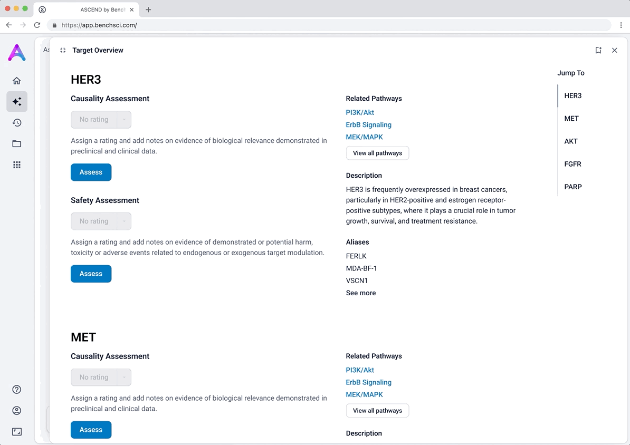Image resolution: width=630 pixels, height=445 pixels.
Task: Click the VSCN1 alias text
Action: pyautogui.click(x=357, y=280)
